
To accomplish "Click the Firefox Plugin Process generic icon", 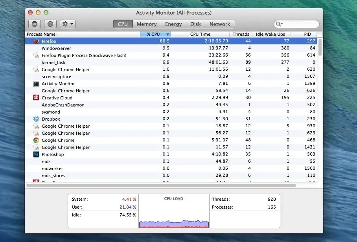I will tap(36, 55).
